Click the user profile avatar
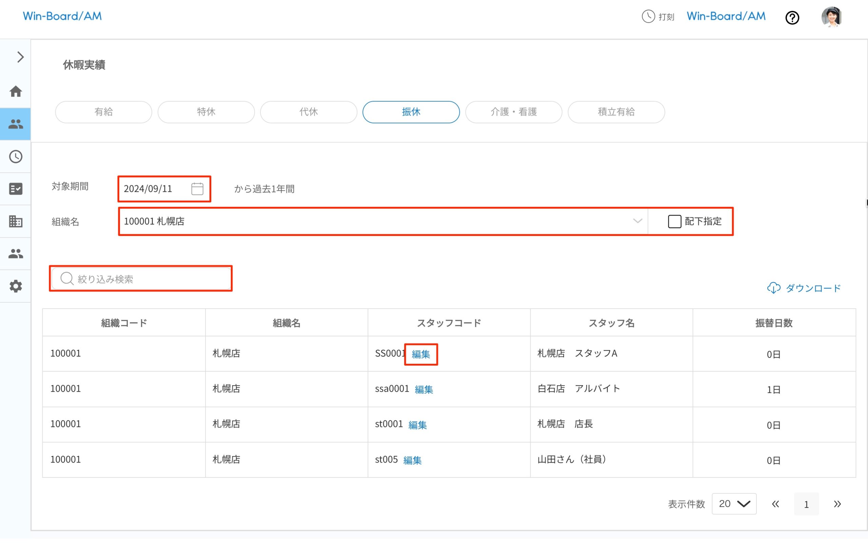868x551 pixels. (831, 17)
